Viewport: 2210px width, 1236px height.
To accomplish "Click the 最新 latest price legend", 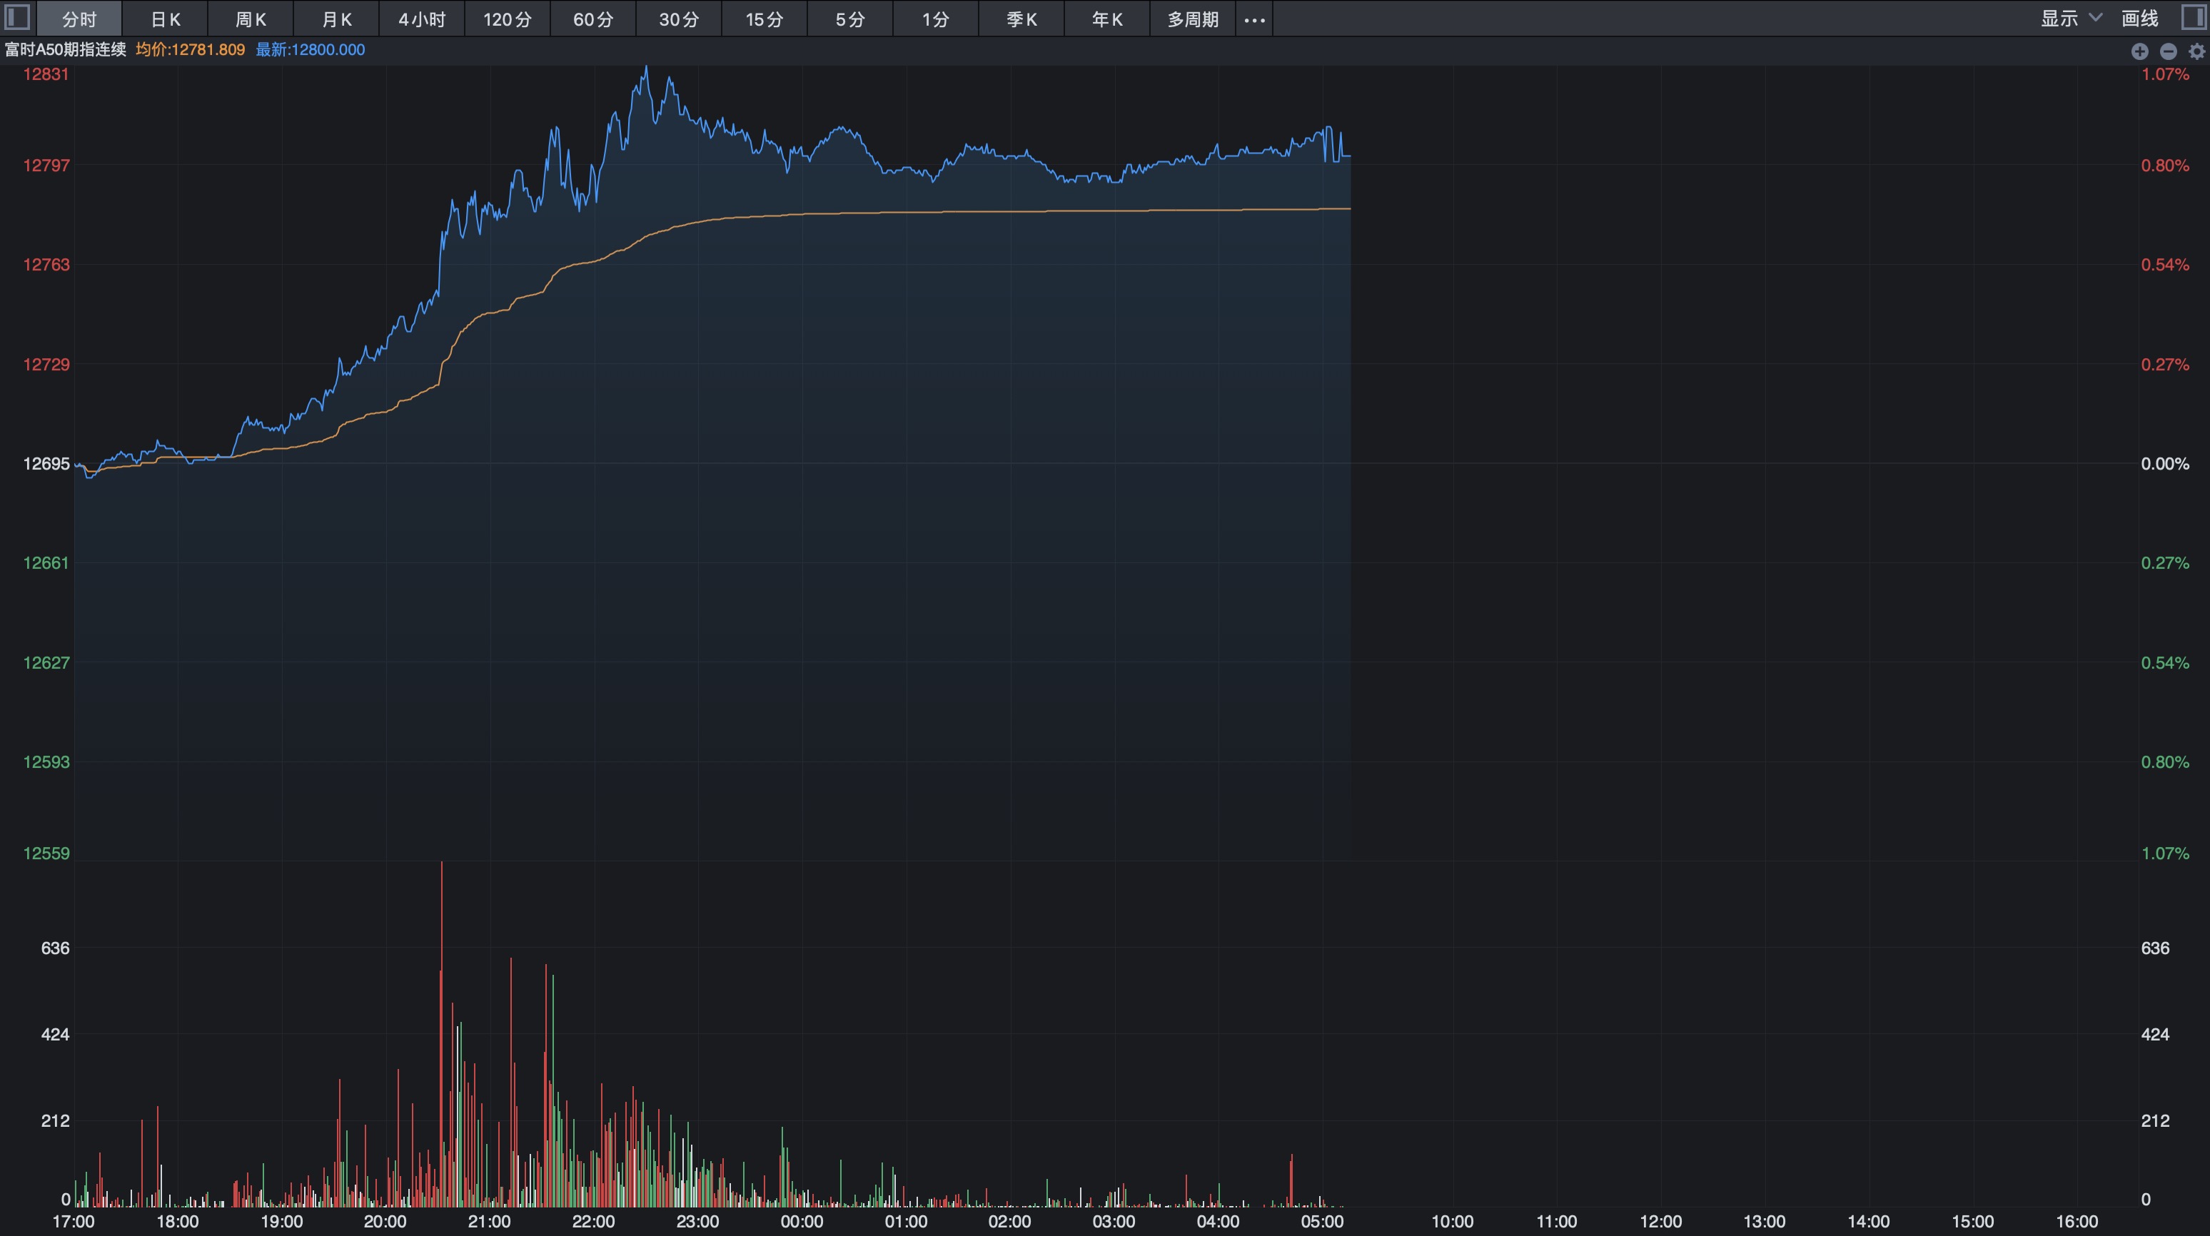I will click(310, 50).
